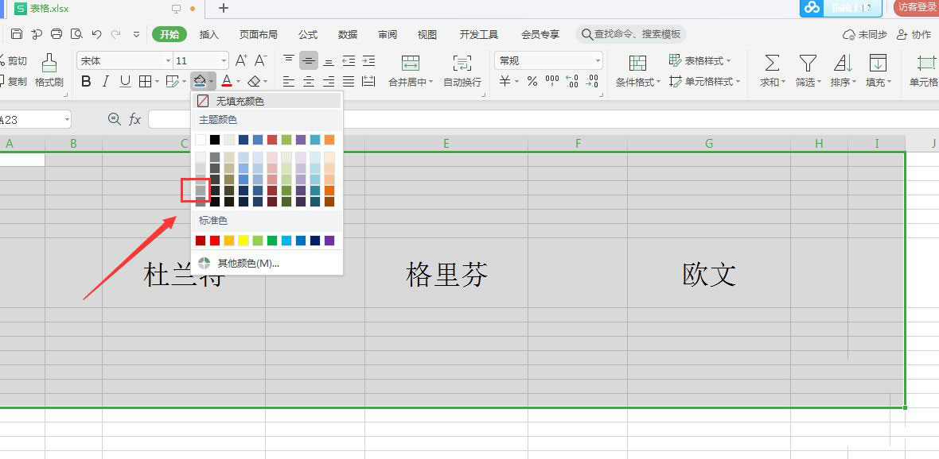
Task: Click the Wrap Text (自动换行) icon
Action: tap(462, 63)
